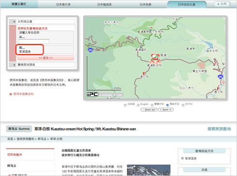Expand the 查询其他路线 section
This screenshot has width=237, height=176.
pos(42,65)
